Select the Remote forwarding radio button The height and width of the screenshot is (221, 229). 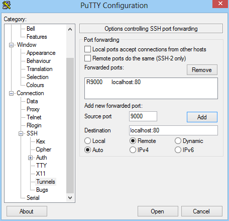click(133, 141)
